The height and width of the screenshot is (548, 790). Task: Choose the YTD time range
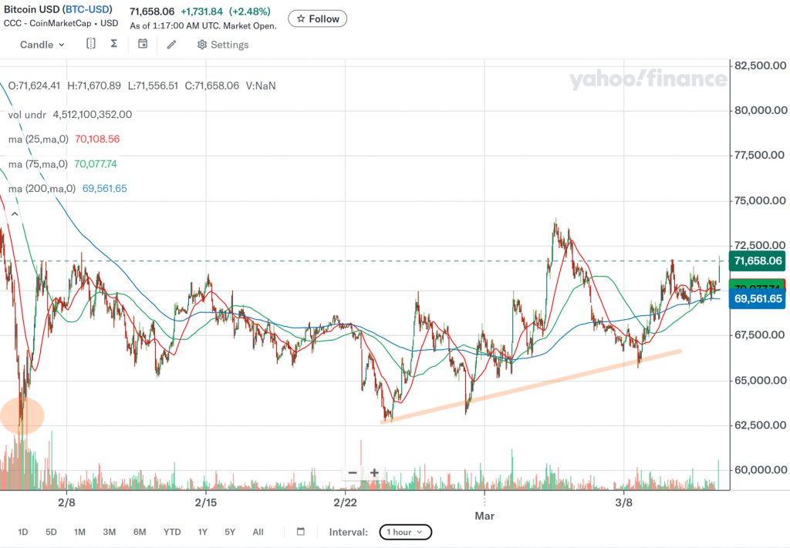172,532
